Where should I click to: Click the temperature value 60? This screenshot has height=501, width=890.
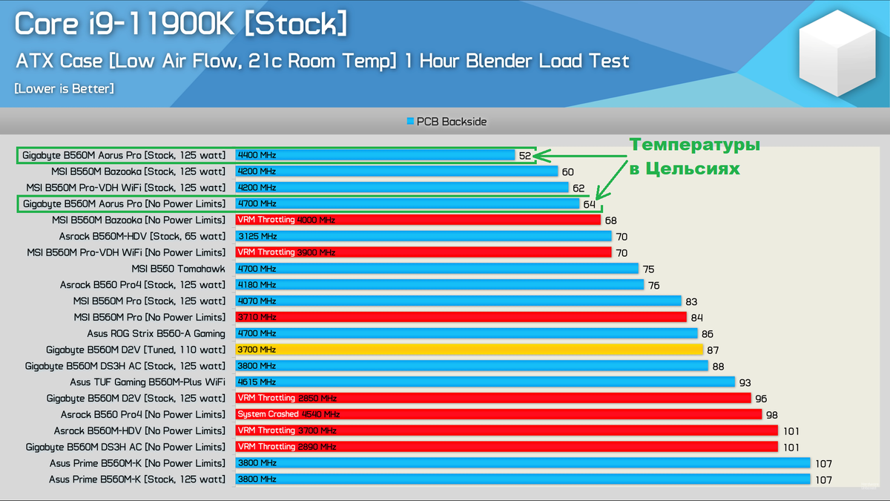(x=568, y=172)
